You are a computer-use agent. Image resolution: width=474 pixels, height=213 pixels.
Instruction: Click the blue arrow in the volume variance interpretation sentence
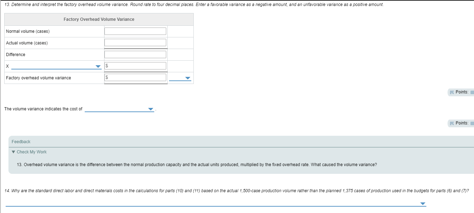click(x=151, y=109)
